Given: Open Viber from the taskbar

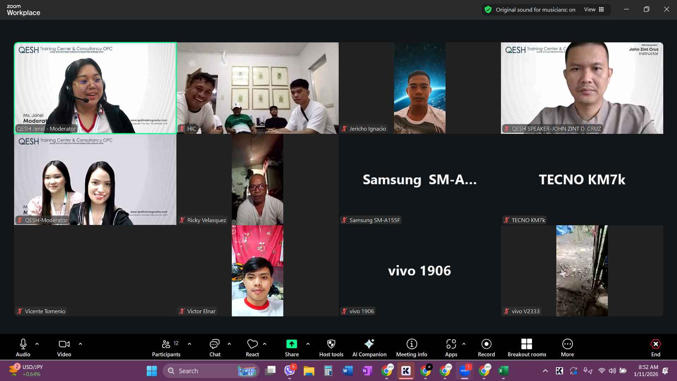Looking at the screenshot, I should [x=290, y=371].
